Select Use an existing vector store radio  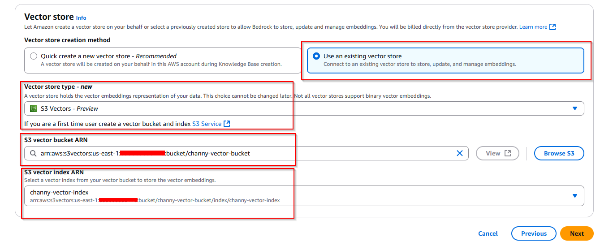pos(316,56)
